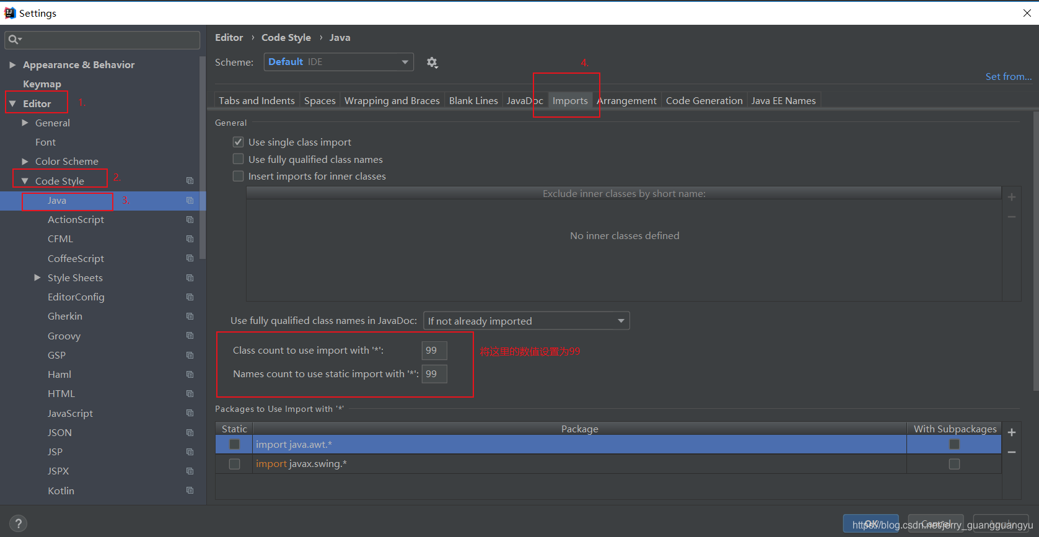Select the Font settings item
The width and height of the screenshot is (1039, 537).
point(45,142)
